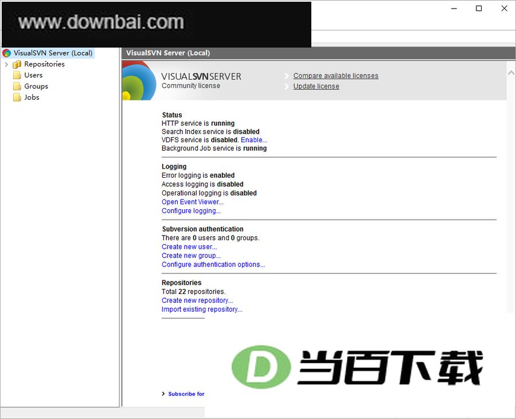The image size is (516, 419).
Task: Click 'Access logging is disabled' text
Action: coord(202,184)
